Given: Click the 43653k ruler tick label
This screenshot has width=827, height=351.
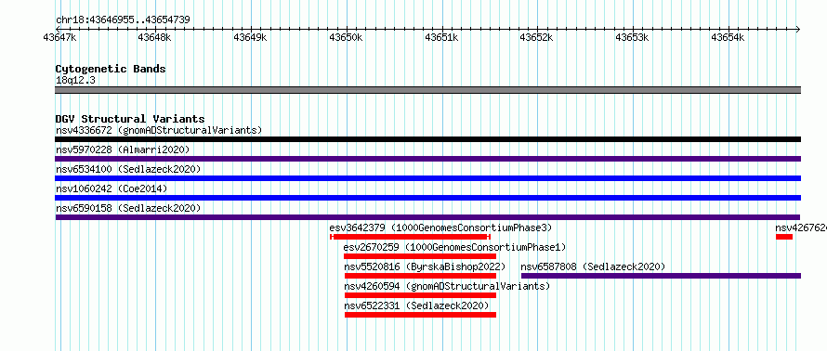Looking at the screenshot, I should [x=633, y=37].
